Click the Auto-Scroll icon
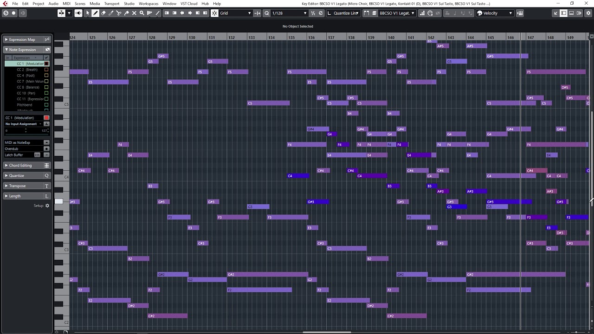The width and height of the screenshot is (594, 334). click(x=61, y=13)
